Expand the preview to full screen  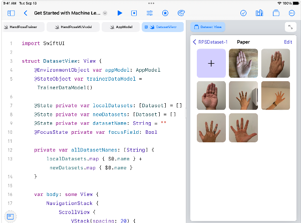(x=290, y=28)
